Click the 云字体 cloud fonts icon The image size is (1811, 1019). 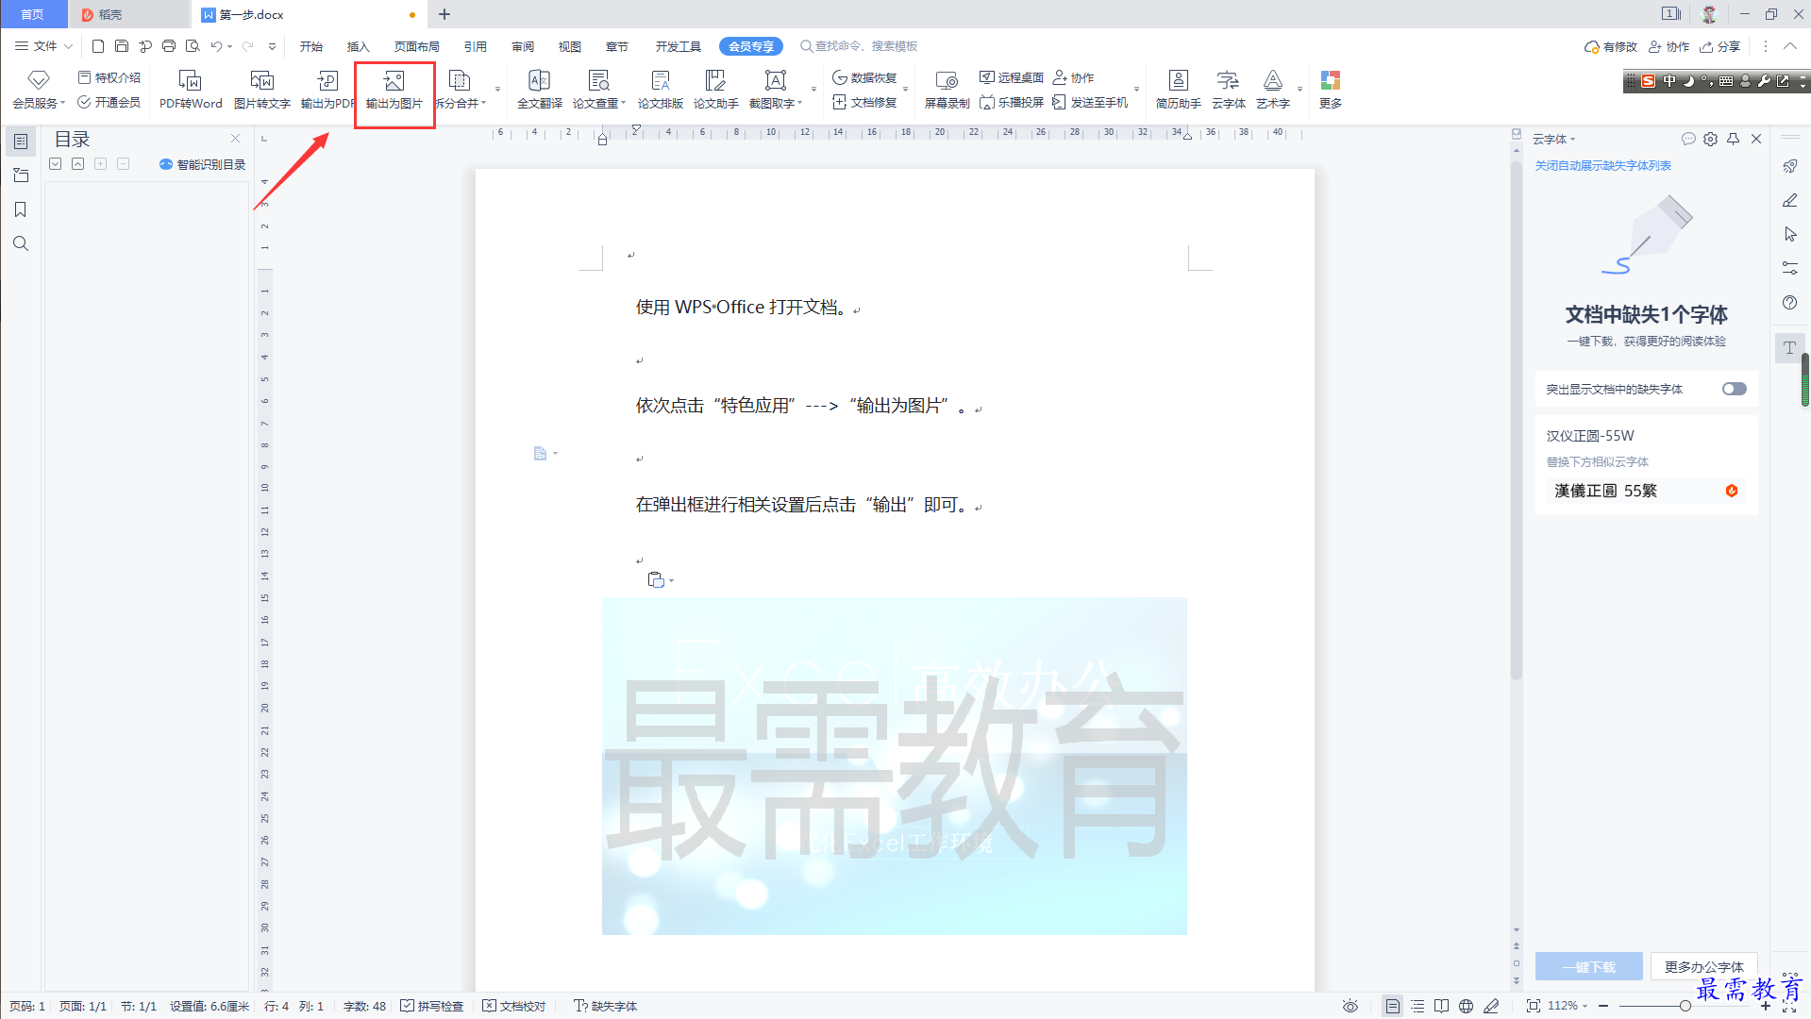(1228, 90)
